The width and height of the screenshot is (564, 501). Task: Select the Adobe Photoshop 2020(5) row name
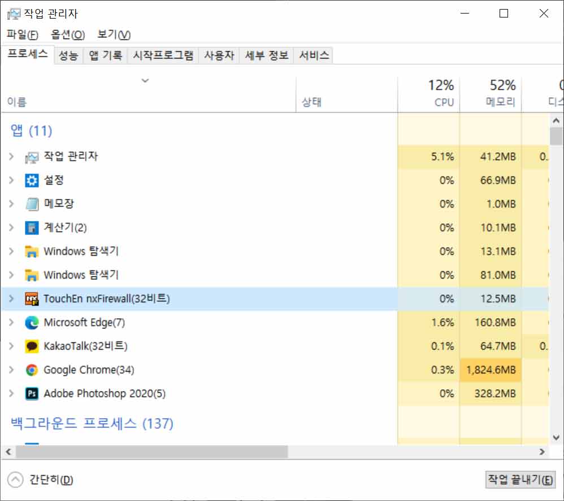105,394
